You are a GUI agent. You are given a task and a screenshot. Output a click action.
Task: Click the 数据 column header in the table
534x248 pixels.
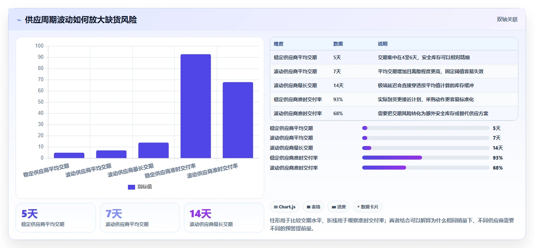(x=338, y=44)
